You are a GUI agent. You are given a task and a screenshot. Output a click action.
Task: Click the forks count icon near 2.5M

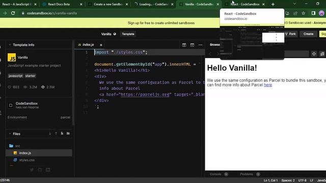(x=43, y=87)
